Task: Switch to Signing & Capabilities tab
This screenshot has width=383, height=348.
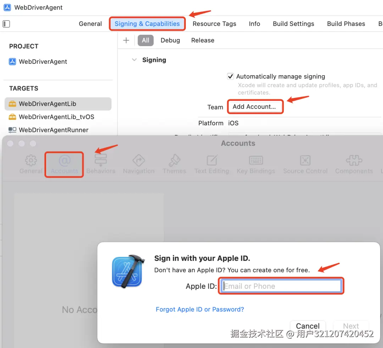Action: 147,24
